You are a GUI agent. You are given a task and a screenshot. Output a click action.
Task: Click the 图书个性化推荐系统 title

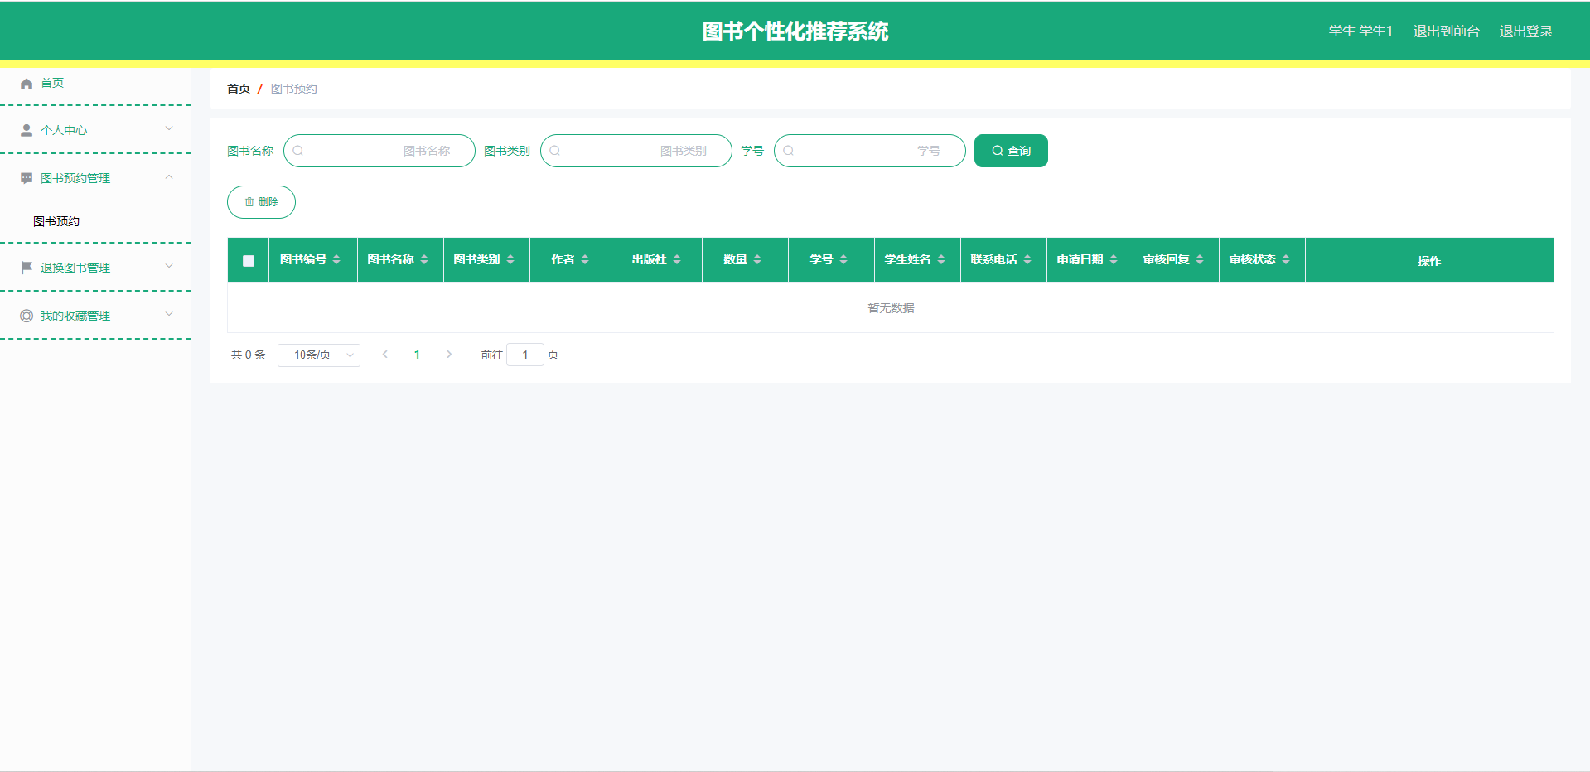pyautogui.click(x=795, y=31)
